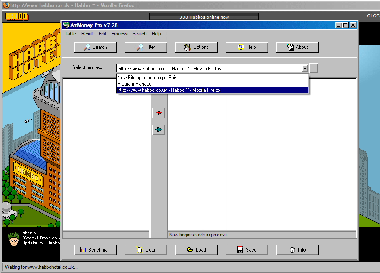The image size is (380, 273).
Task: Click 'Waiting for www.habbohotel.co.uk...' status bar
Action: [41, 267]
